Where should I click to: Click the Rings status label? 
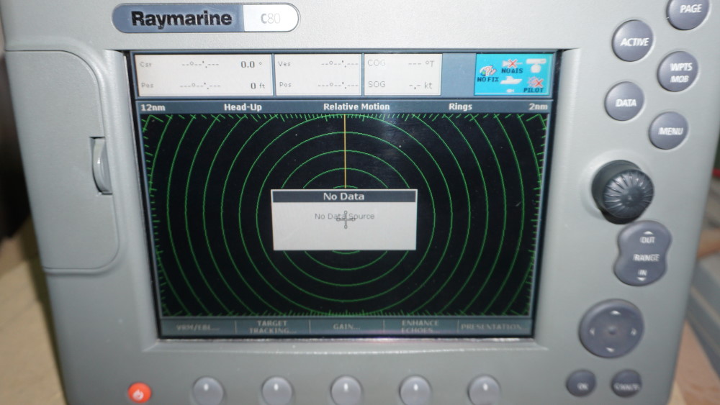point(460,106)
